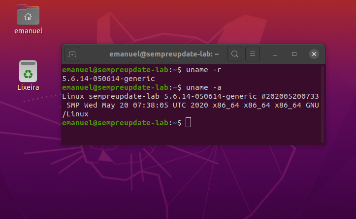Open the Lixeira trash icon
356x219 pixels.
pos(28,71)
